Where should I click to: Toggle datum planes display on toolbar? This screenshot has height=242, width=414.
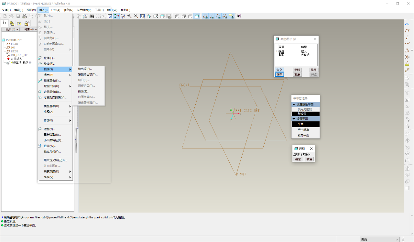pos(205,16)
